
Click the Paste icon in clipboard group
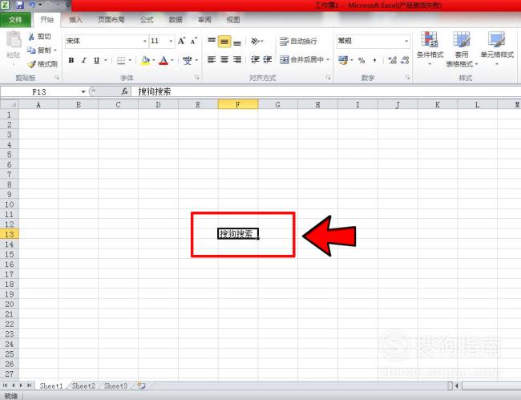(x=14, y=40)
